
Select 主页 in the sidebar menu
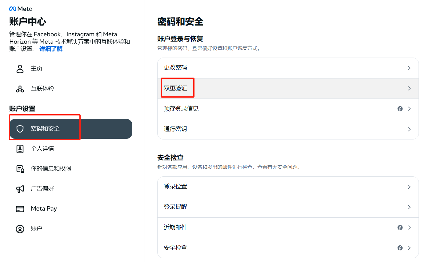point(37,69)
